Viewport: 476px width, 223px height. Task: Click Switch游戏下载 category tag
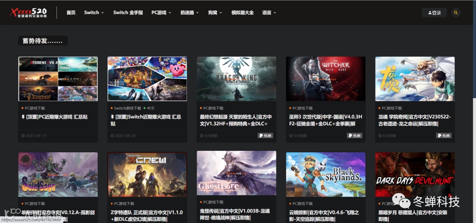click(x=127, y=108)
